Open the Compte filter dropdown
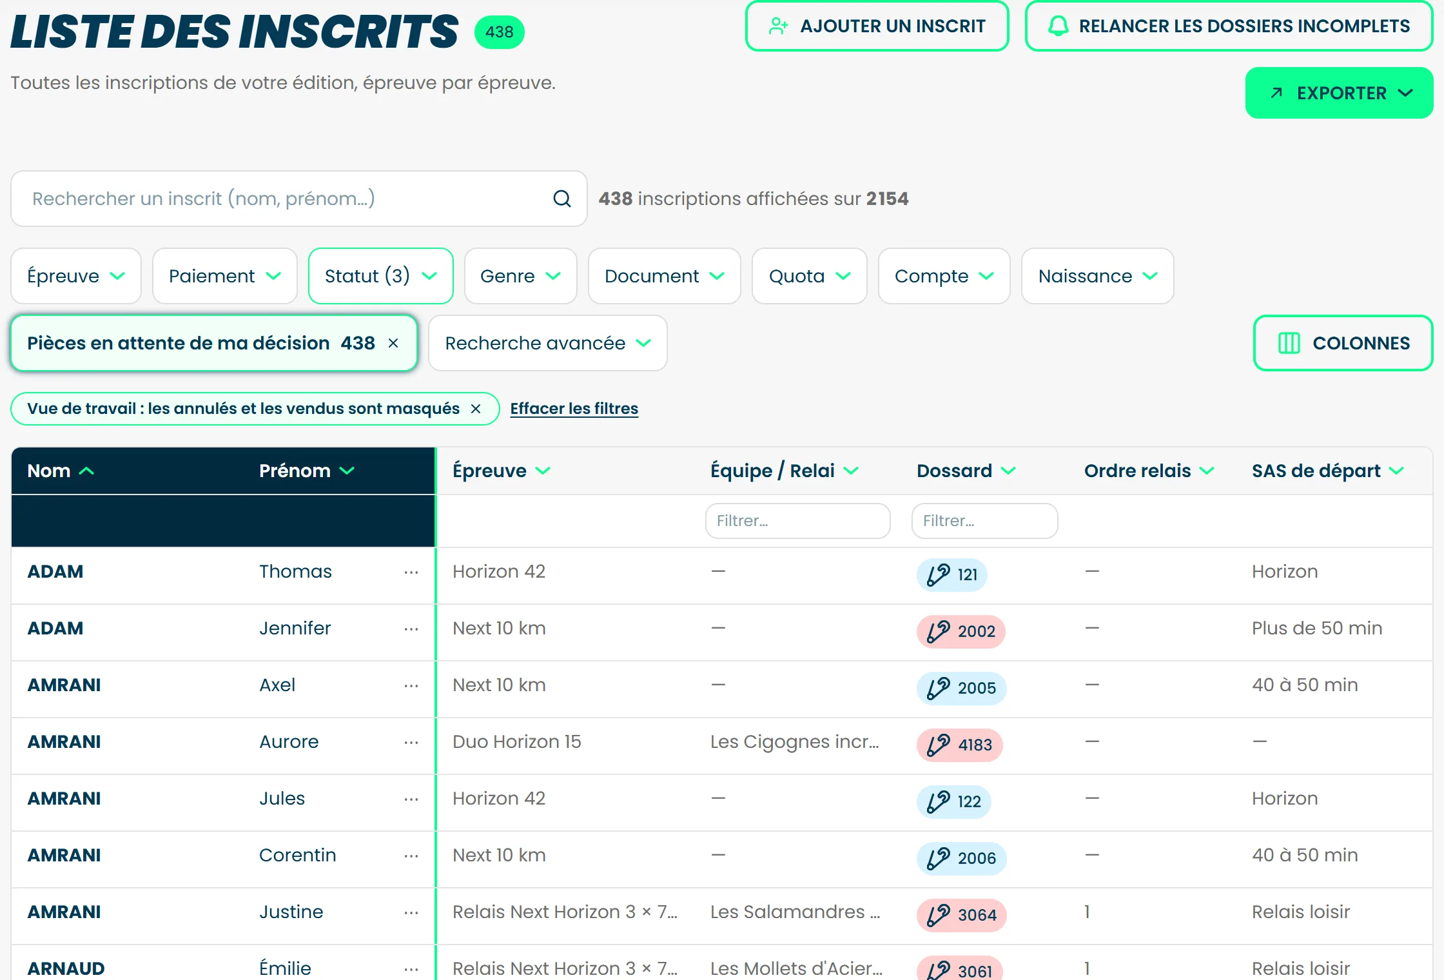The height and width of the screenshot is (980, 1444). tap(944, 276)
